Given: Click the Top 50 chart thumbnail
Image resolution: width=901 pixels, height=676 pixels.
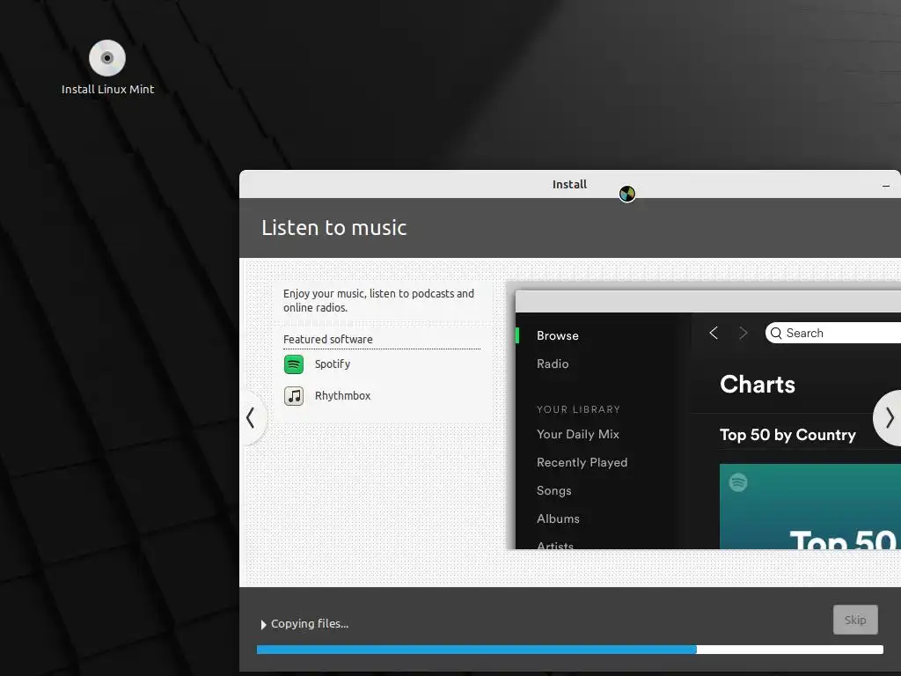Looking at the screenshot, I should pos(810,506).
